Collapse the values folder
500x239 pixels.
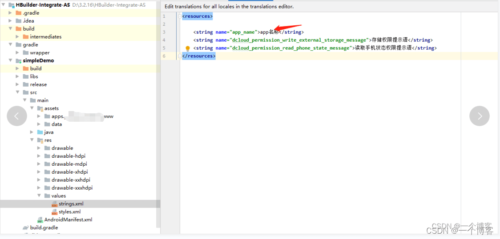[39, 195]
